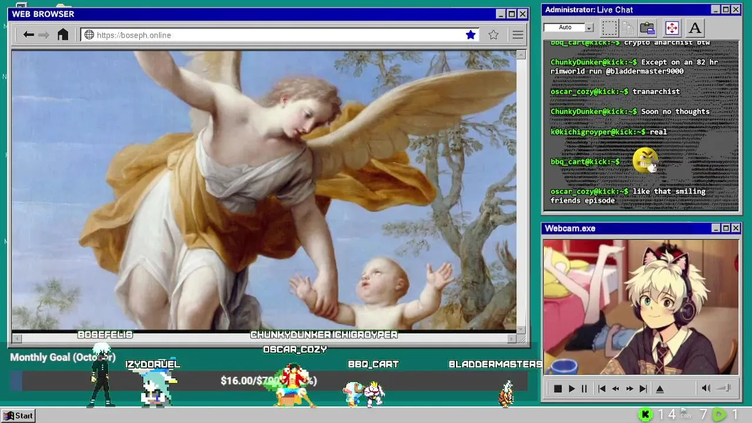This screenshot has width=752, height=423.
Task: Click K0kichigroyper's 'real' message
Action: click(x=609, y=132)
